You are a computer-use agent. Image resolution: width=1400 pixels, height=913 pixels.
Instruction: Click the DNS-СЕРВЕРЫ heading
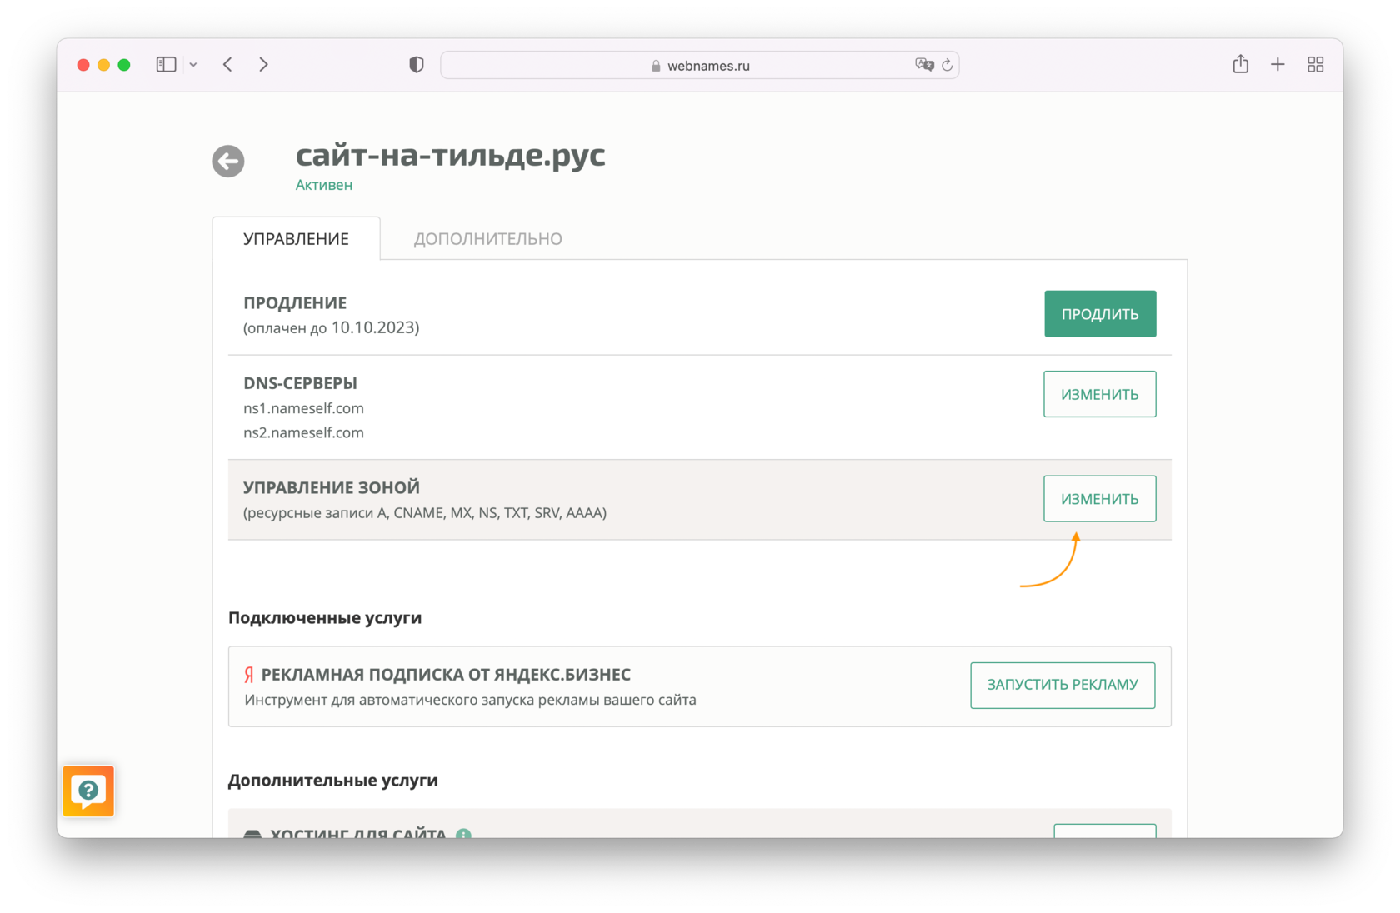tap(300, 383)
